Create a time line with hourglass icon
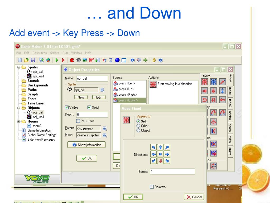Screen dimensions: 270x203 [x=111, y=60]
